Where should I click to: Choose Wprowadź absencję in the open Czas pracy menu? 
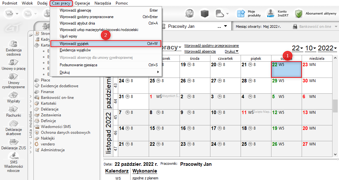[x=106, y=10]
